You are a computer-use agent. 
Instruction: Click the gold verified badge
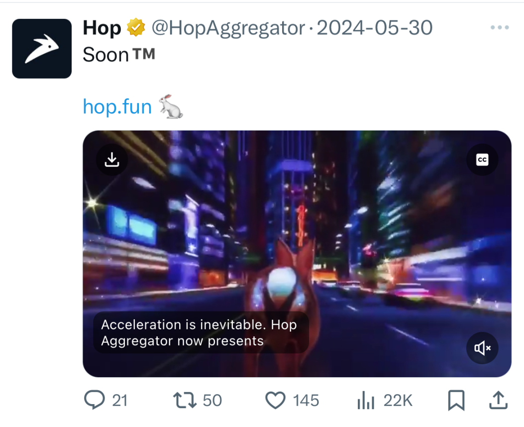[x=135, y=28]
